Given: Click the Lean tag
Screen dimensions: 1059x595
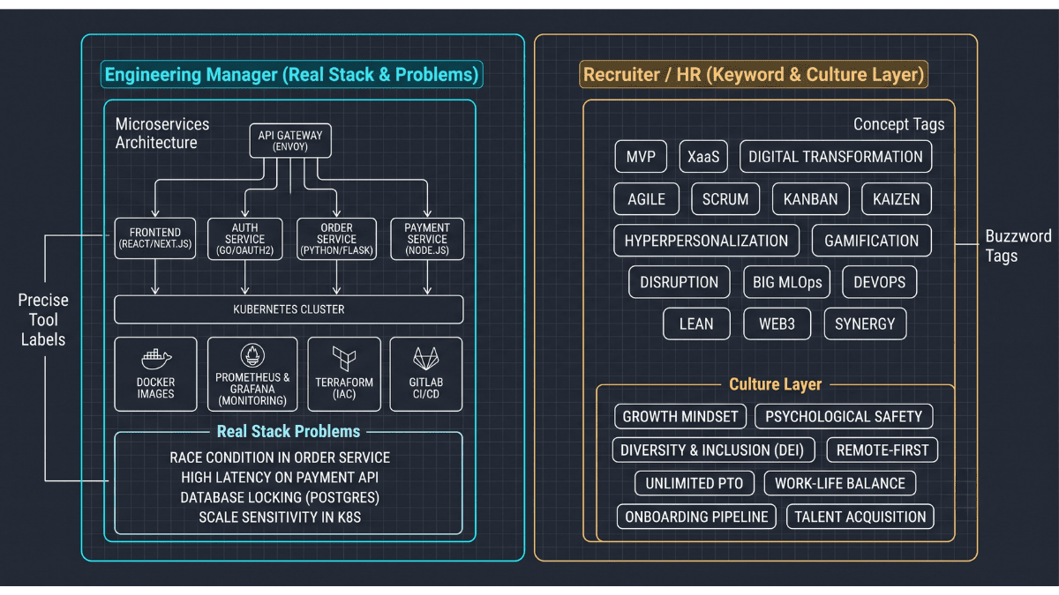Looking at the screenshot, I should (696, 324).
